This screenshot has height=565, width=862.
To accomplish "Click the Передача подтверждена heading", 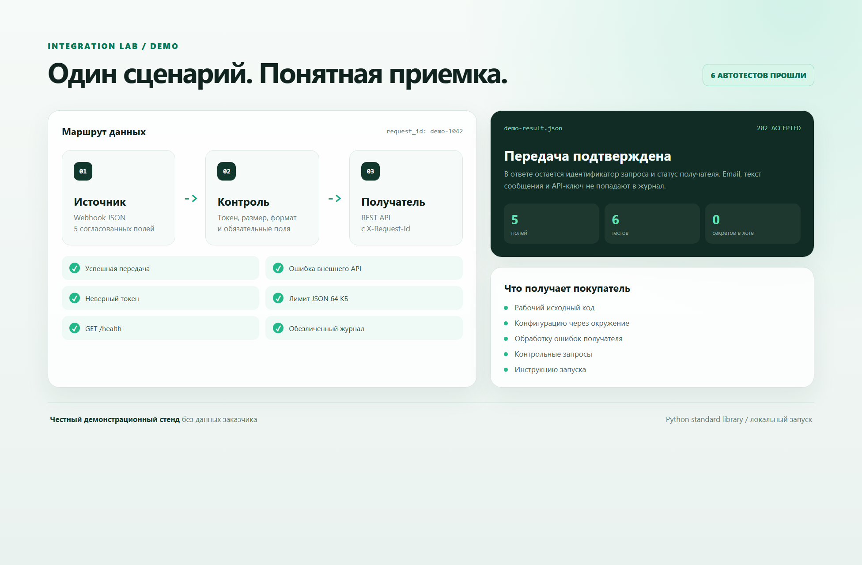I will tap(587, 156).
